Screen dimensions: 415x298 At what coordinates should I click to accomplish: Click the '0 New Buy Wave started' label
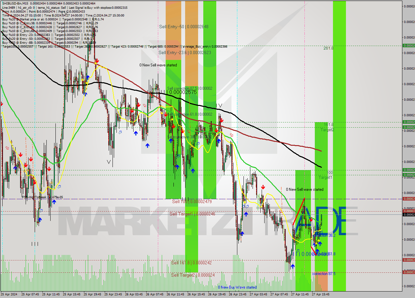[237, 287]
